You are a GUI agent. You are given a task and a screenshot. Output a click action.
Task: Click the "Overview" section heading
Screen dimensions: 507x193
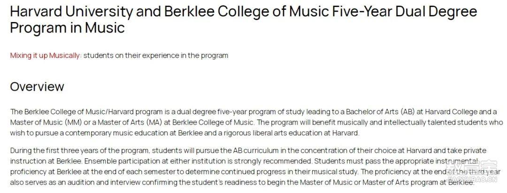[x=37, y=87]
